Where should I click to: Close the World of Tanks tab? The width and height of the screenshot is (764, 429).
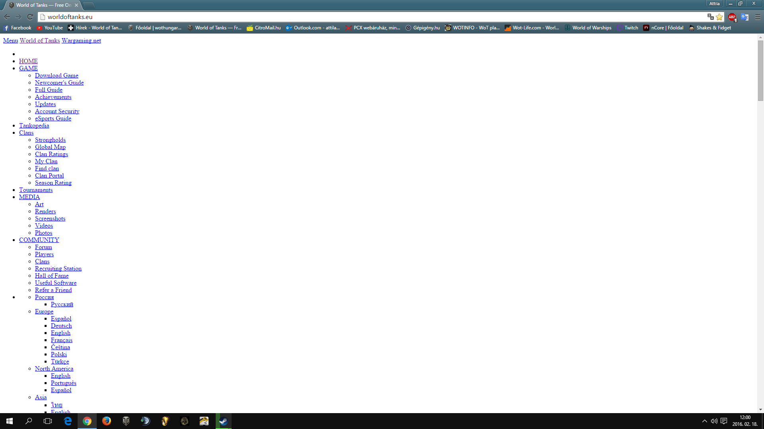76,5
